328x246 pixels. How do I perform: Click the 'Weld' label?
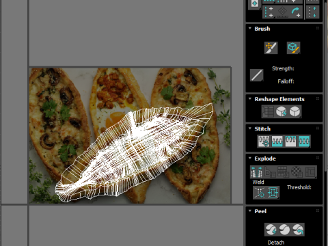[x=258, y=182]
